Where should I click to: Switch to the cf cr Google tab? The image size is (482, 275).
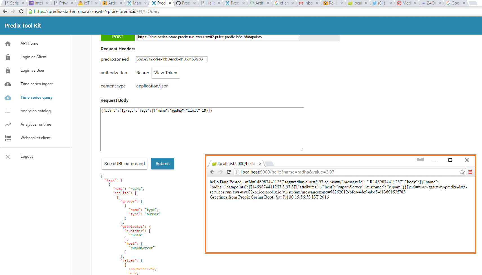pyautogui.click(x=284, y=3)
